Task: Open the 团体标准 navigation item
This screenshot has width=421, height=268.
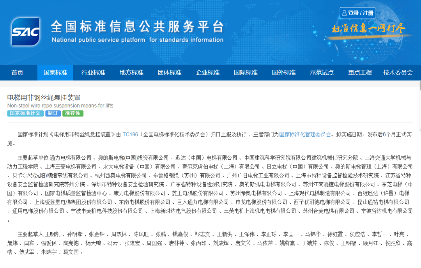Action: (170, 72)
